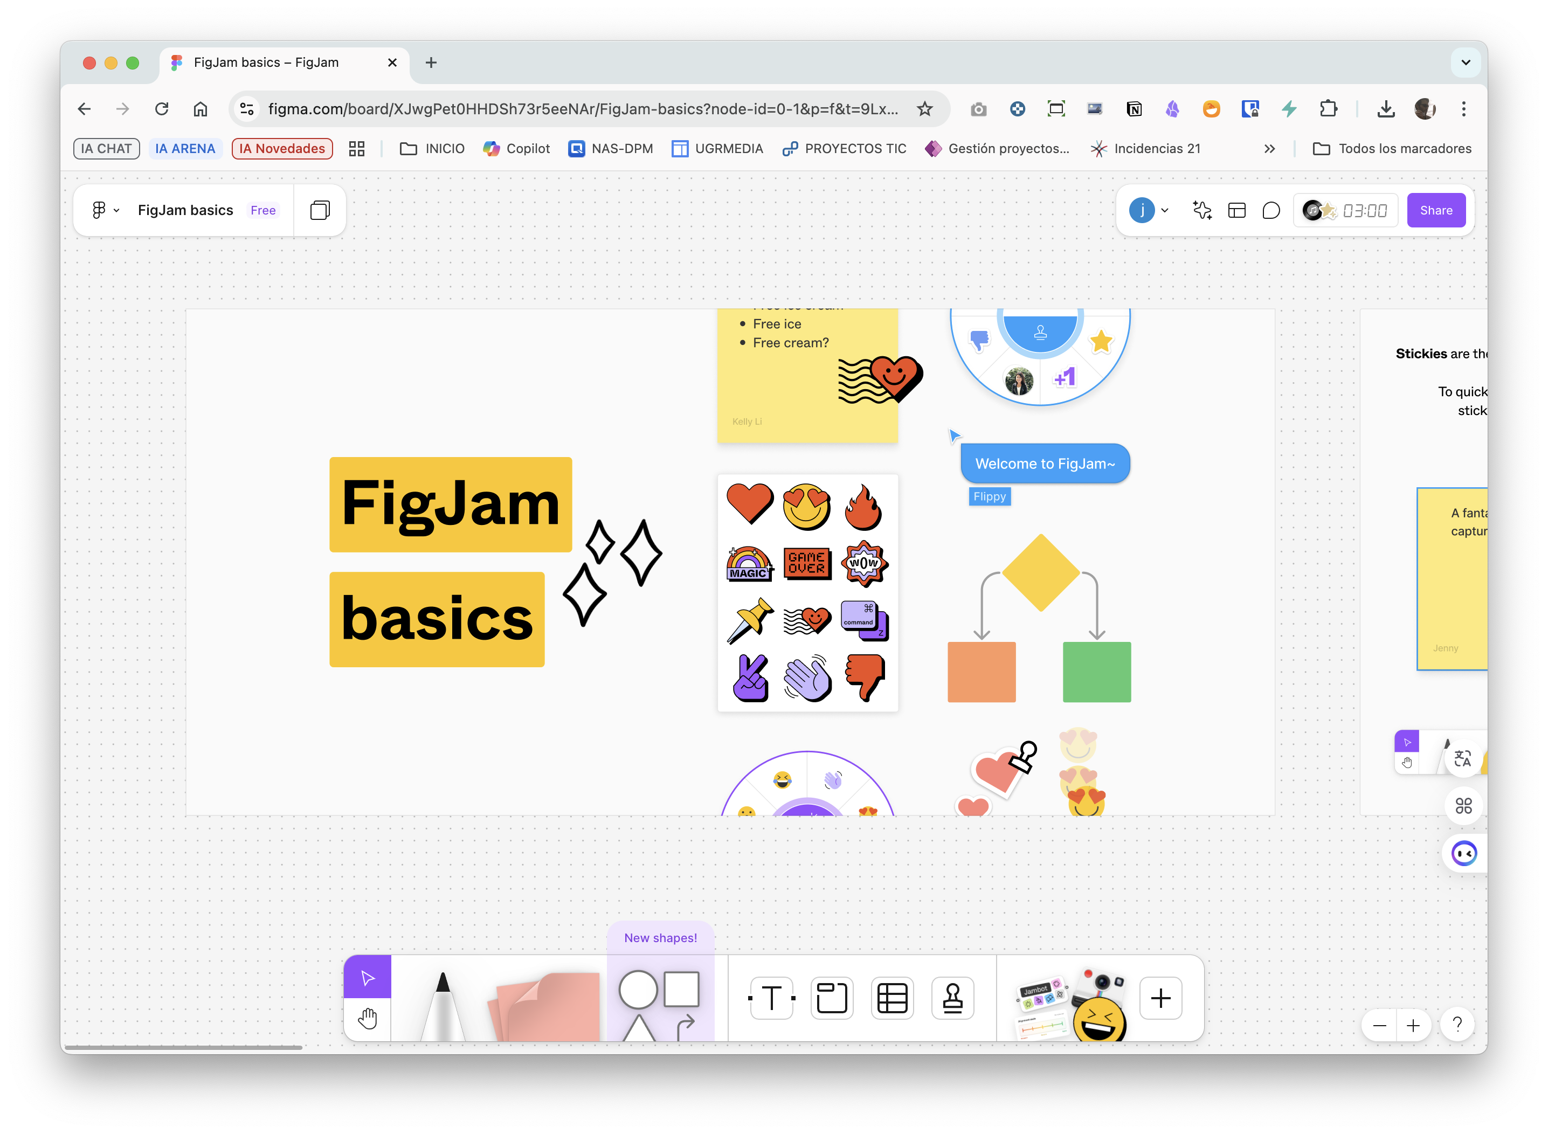Viewport: 1548px width, 1134px height.
Task: Open the comments bubble tool
Action: coord(1270,210)
